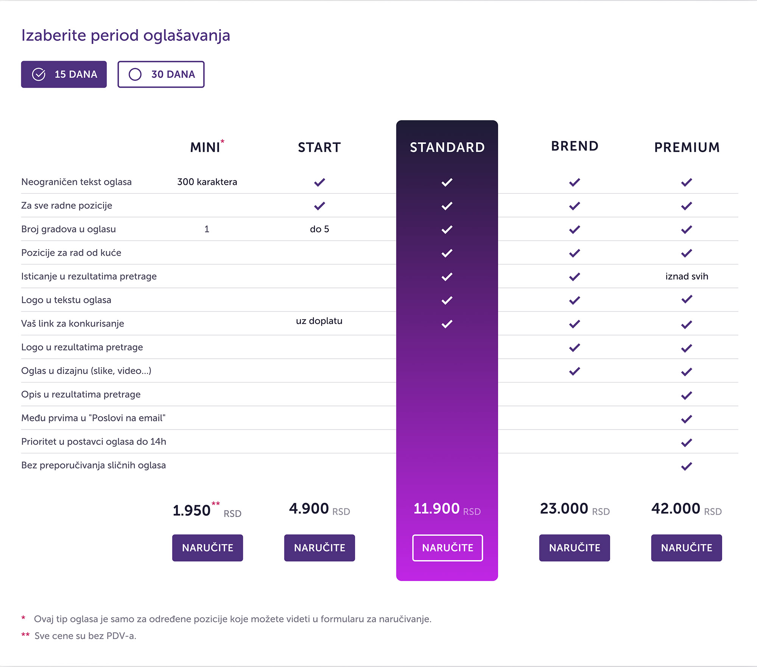
Task: Select the 30 DANA period option
Action: point(161,74)
